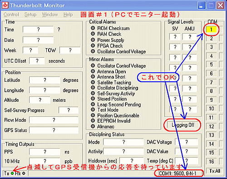The height and width of the screenshot is (179, 227).
Task: Click the 10 MHz value field
Action: (45, 161)
